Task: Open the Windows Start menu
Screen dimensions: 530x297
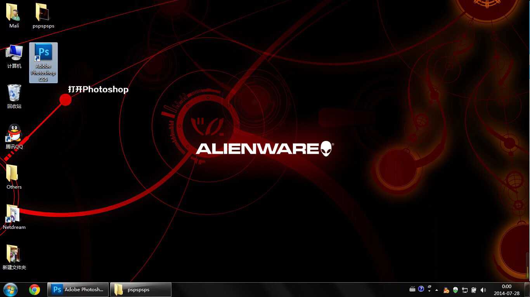Action: tap(10, 289)
